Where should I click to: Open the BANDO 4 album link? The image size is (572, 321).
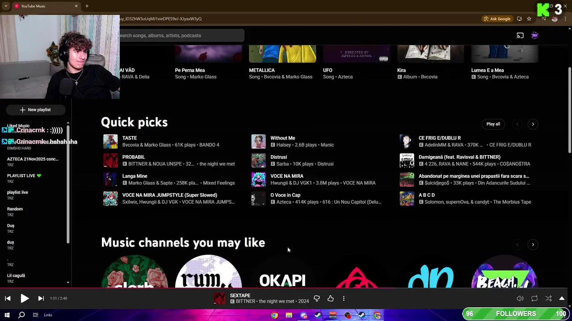coord(209,145)
